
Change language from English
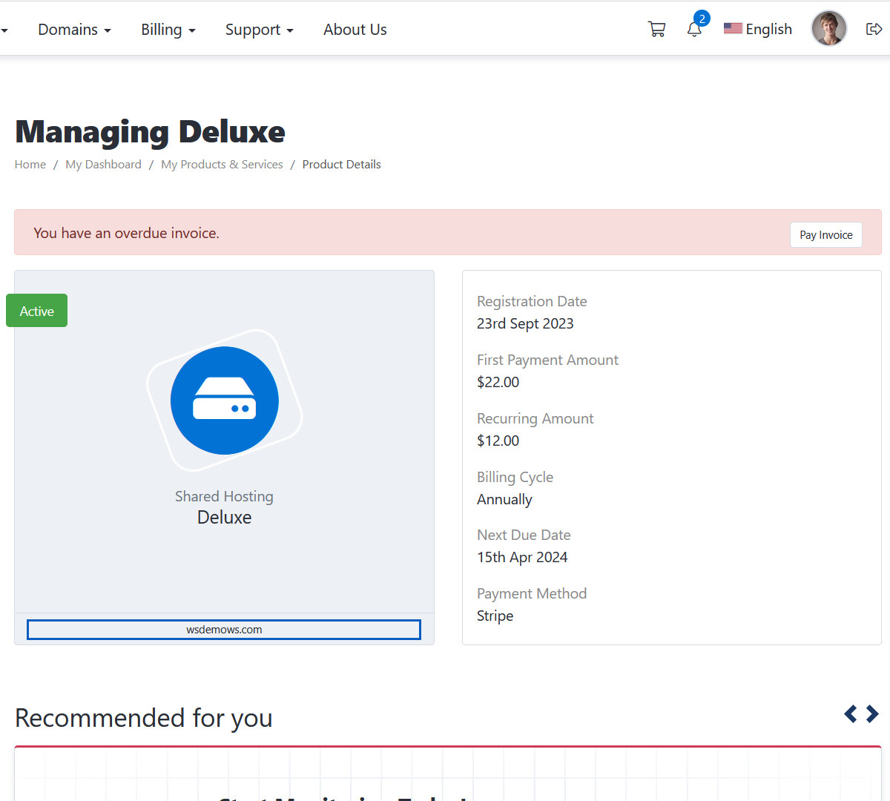(758, 30)
